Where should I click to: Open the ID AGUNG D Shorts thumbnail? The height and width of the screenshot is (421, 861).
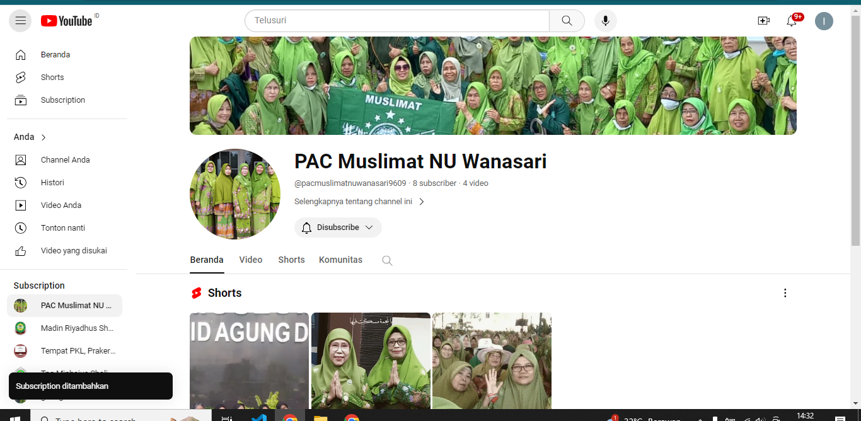pos(250,360)
